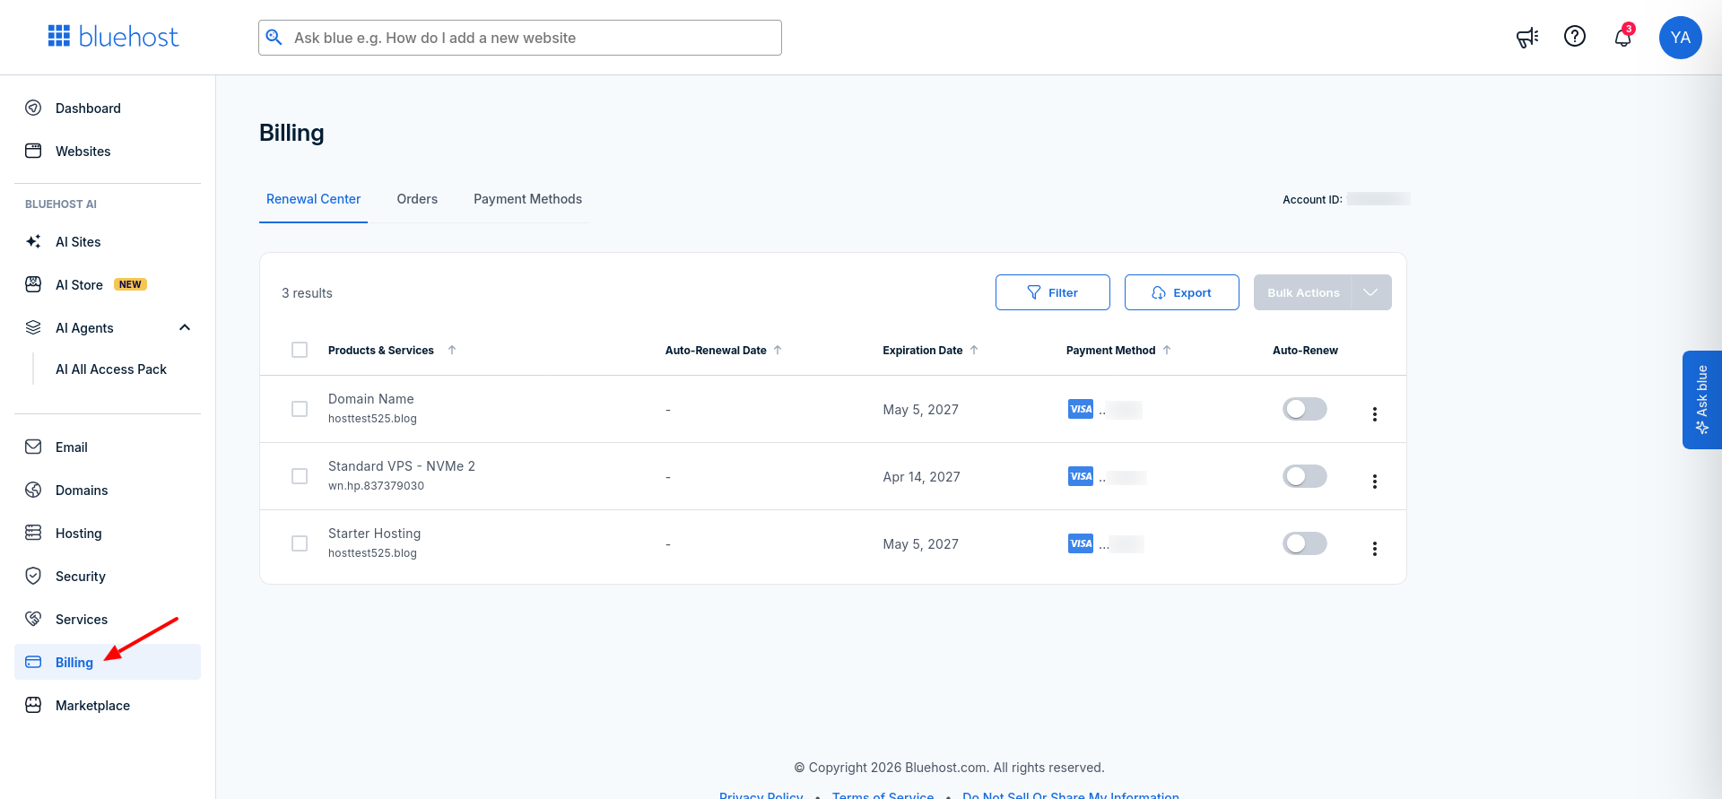Collapse the AI Agents section chevron
This screenshot has height=799, width=1722.
[185, 327]
